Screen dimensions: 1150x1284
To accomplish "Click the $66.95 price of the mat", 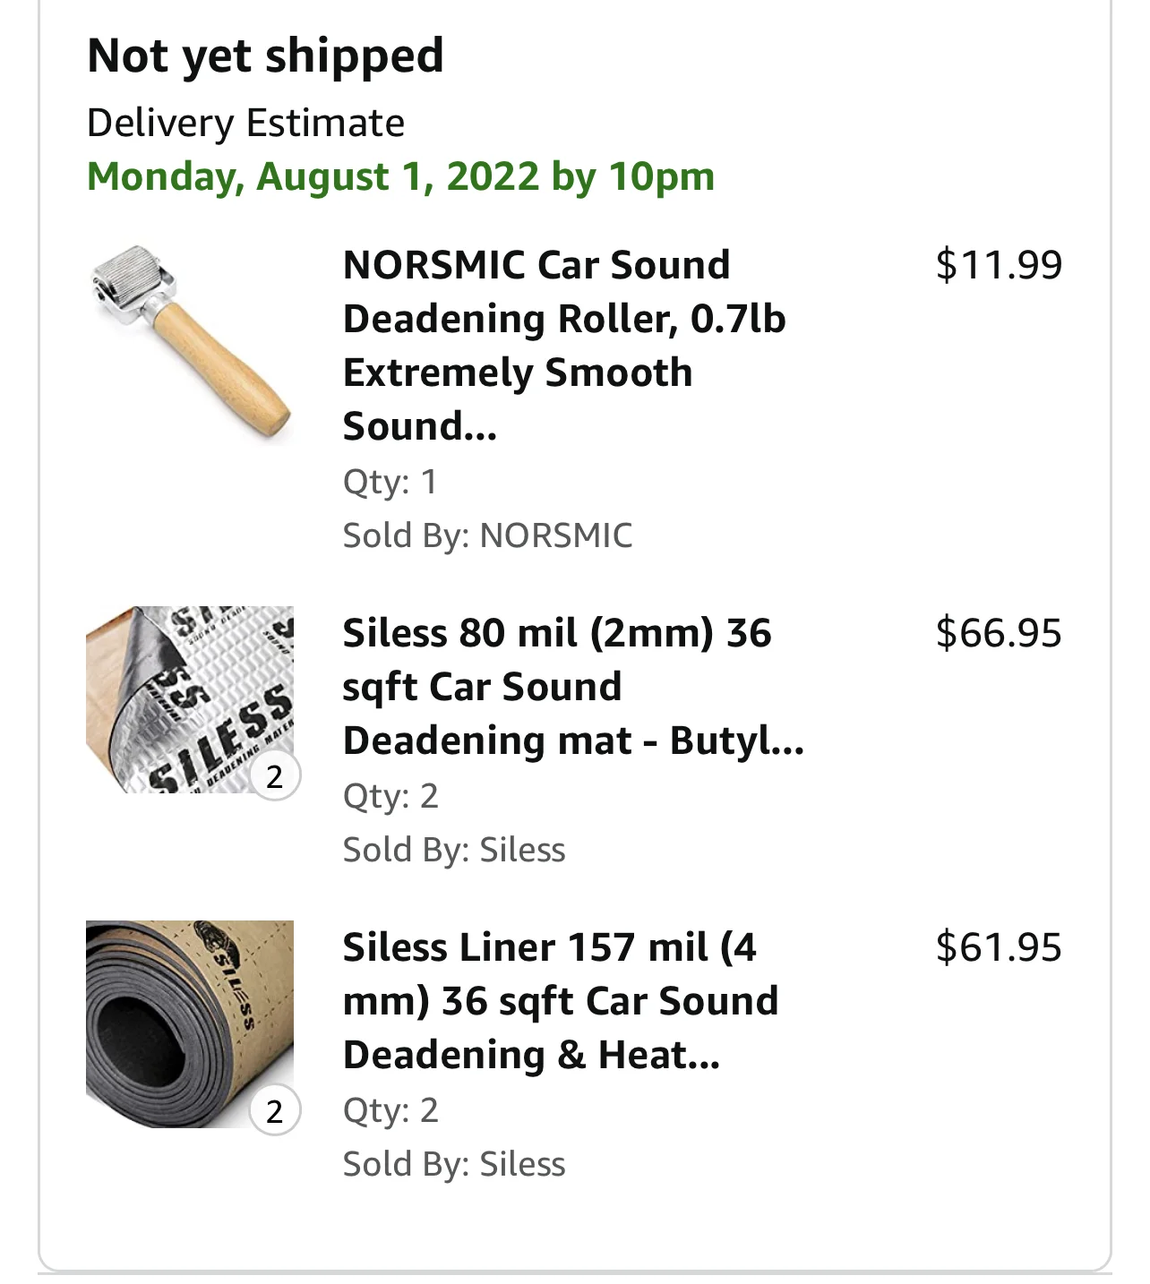I will click(999, 633).
